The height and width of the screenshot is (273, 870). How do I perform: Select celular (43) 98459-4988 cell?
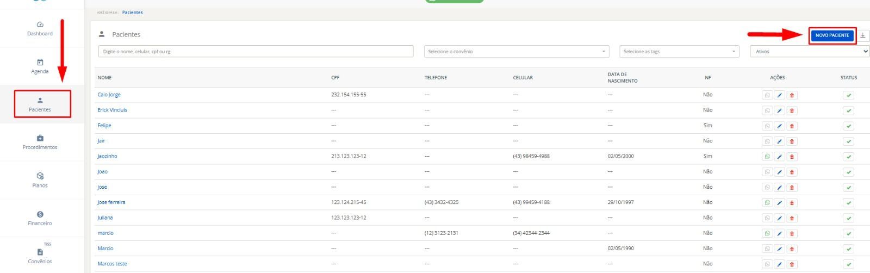pyautogui.click(x=531, y=156)
